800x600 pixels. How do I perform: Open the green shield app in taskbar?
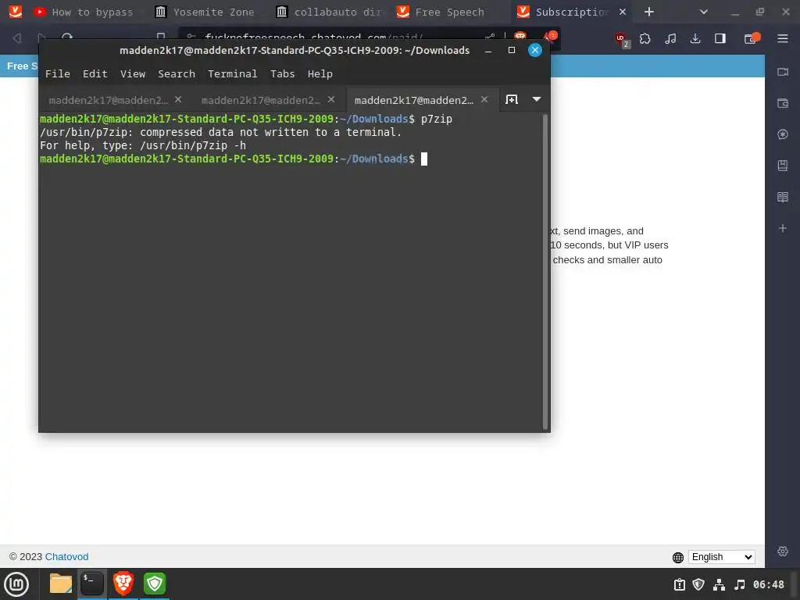155,584
